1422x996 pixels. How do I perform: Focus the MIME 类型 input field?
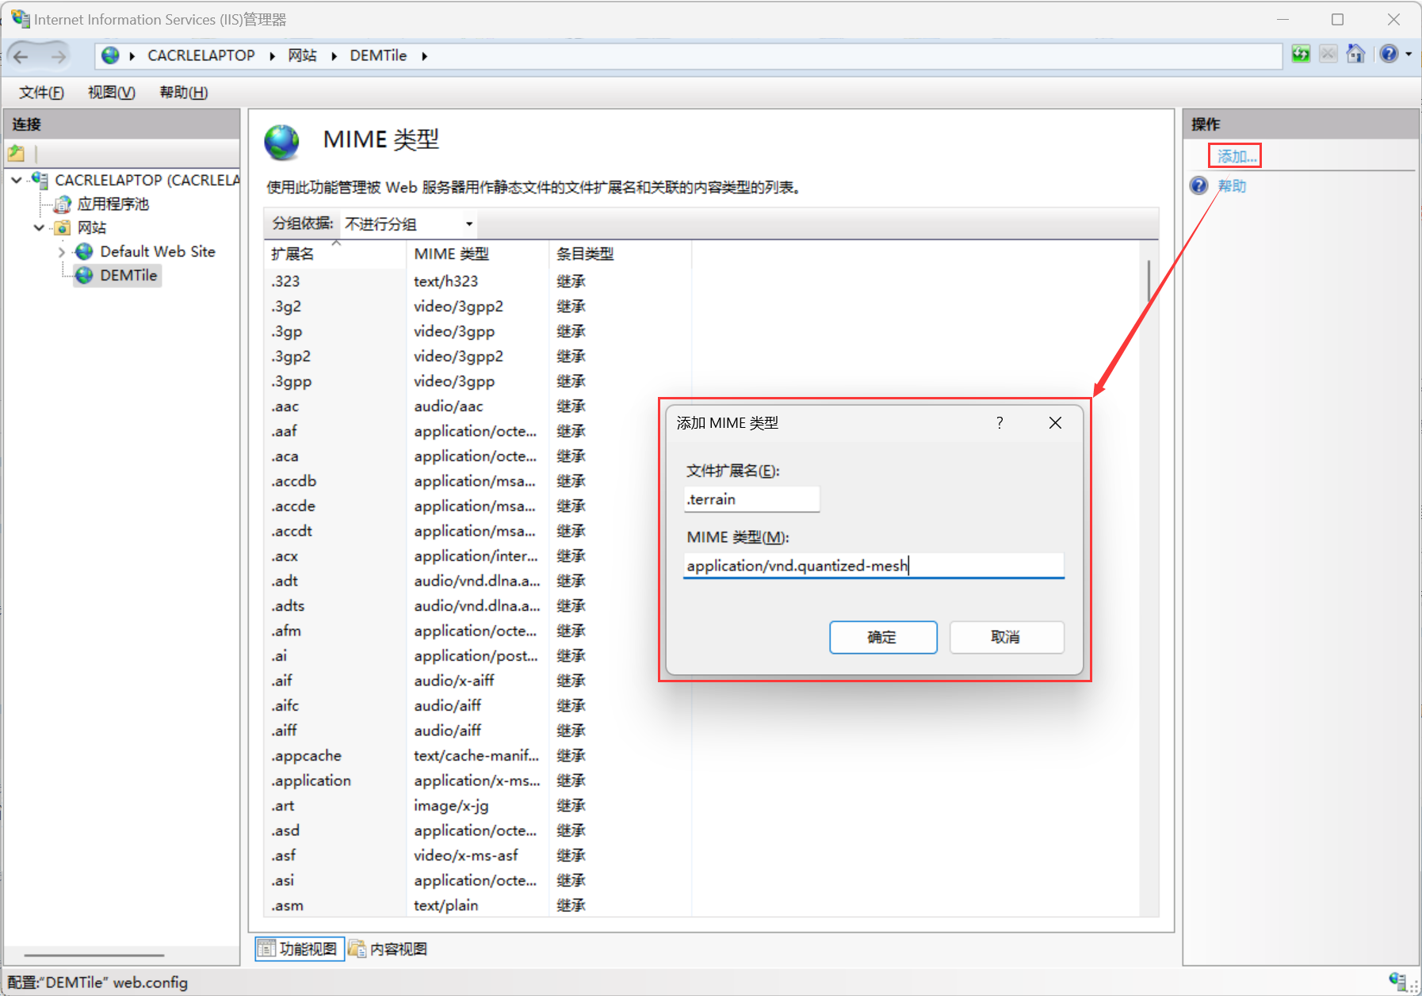pos(873,566)
